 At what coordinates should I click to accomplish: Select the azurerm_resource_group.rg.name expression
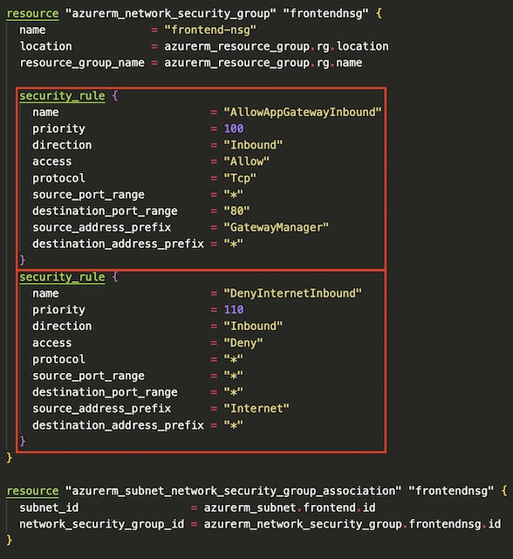tap(263, 63)
